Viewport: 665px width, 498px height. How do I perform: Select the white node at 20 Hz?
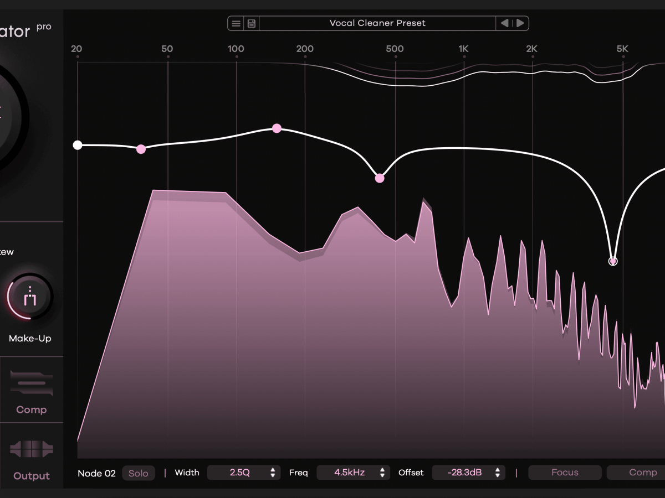[78, 145]
